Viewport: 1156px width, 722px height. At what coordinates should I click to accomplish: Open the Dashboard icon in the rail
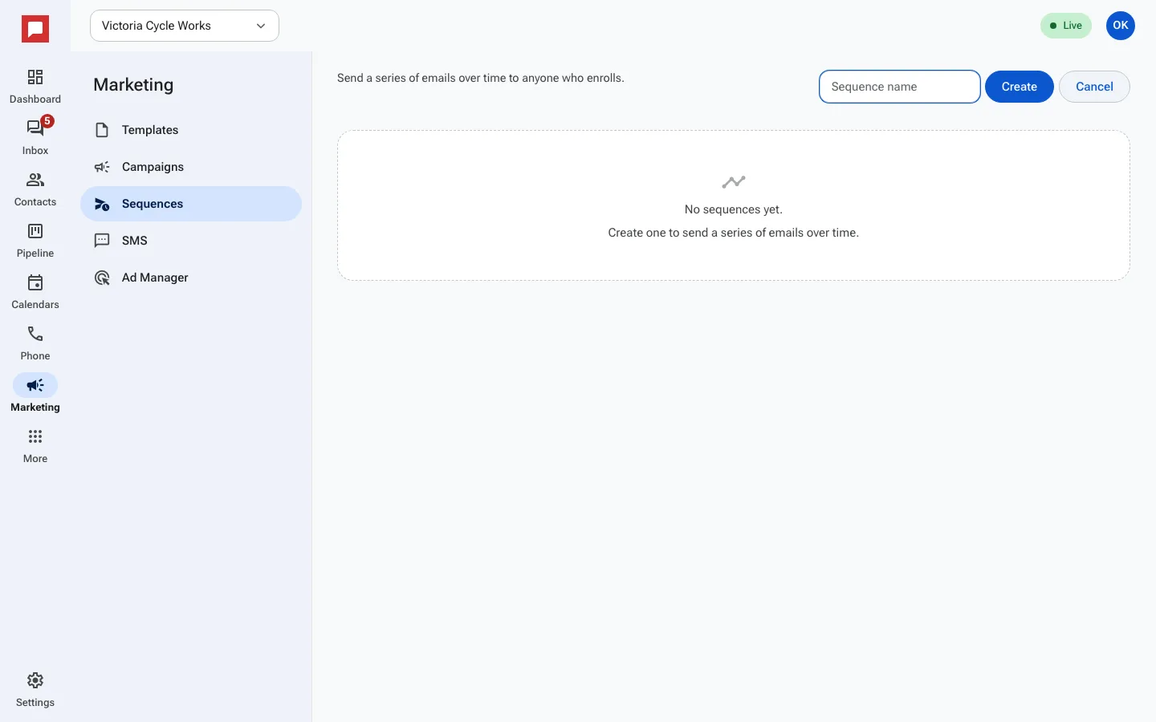(35, 77)
